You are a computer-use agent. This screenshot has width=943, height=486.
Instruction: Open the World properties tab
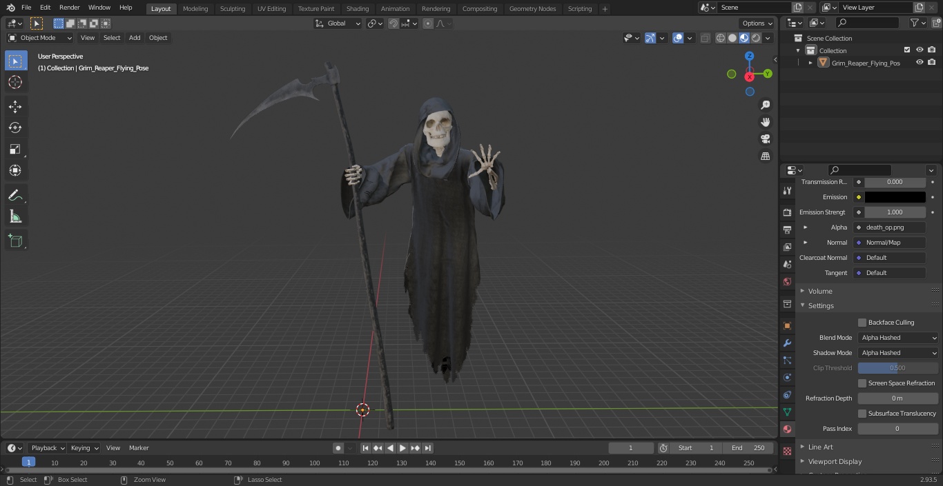787,281
